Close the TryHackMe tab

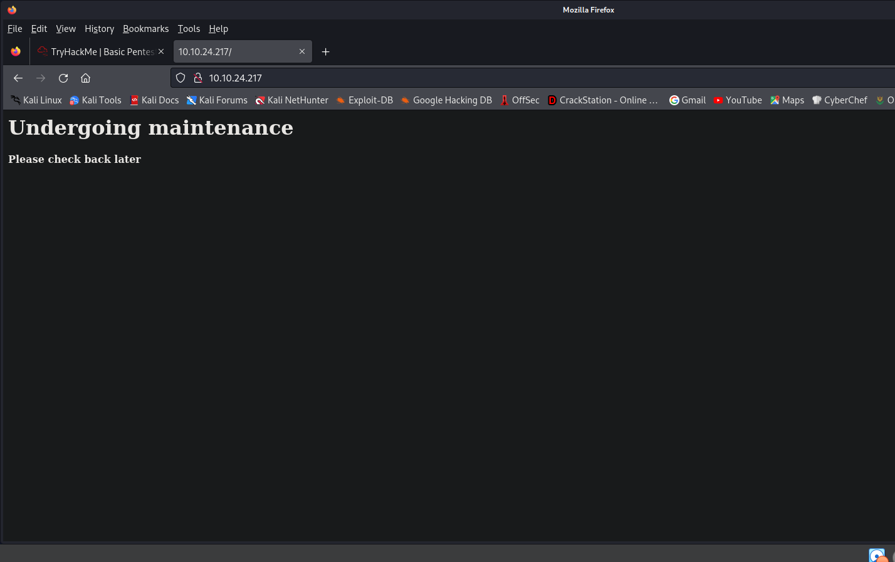[x=161, y=52]
